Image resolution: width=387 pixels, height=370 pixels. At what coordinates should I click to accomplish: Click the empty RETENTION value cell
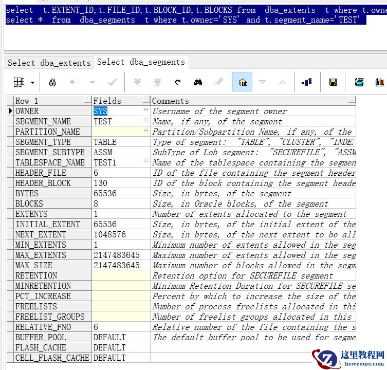[121, 275]
